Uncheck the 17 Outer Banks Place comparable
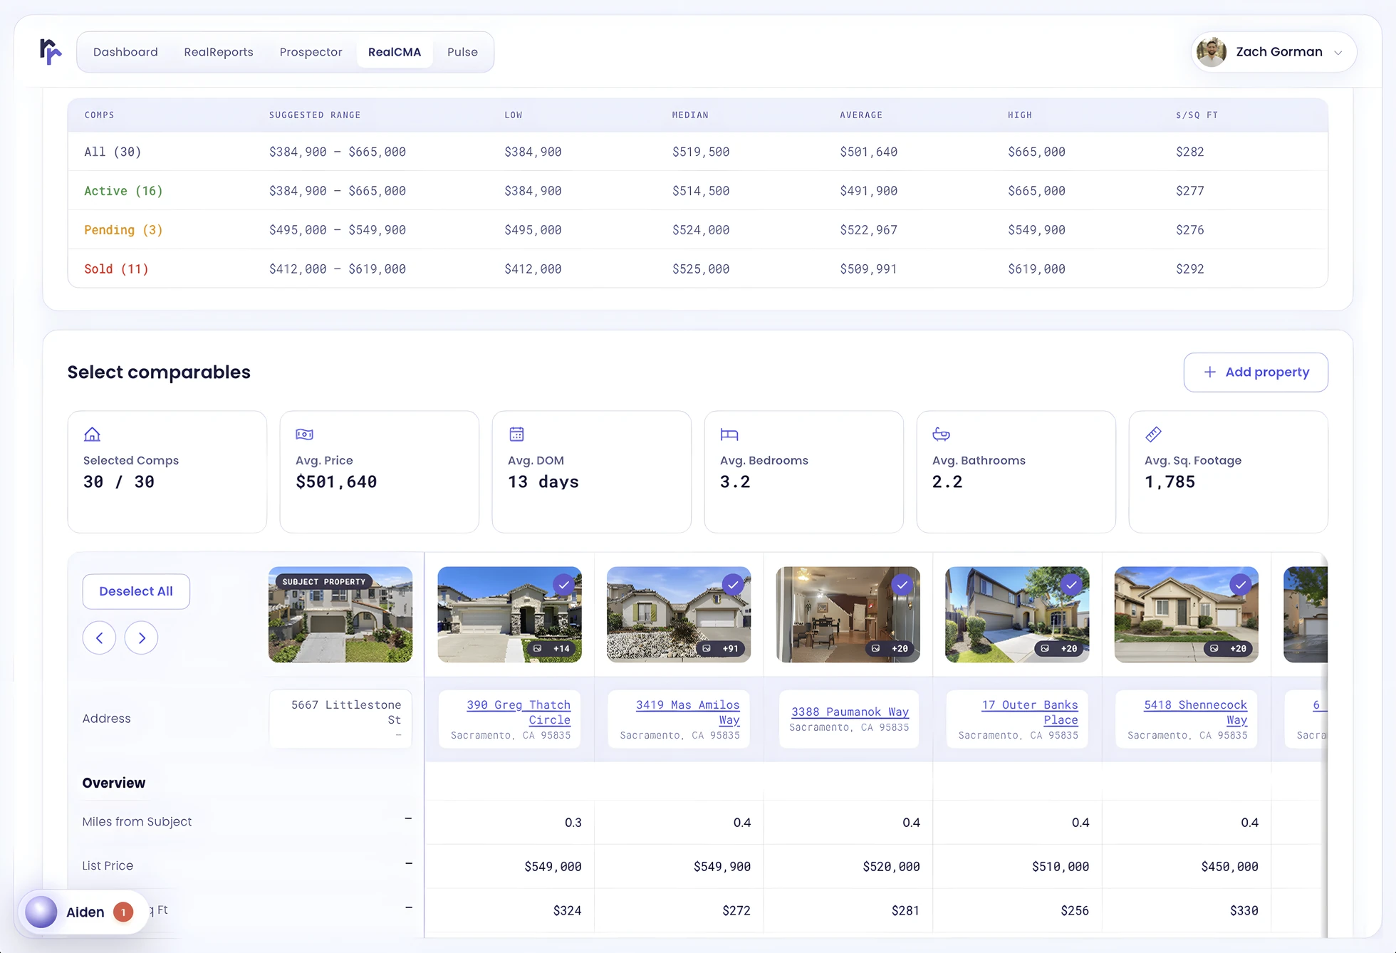 [1071, 585]
